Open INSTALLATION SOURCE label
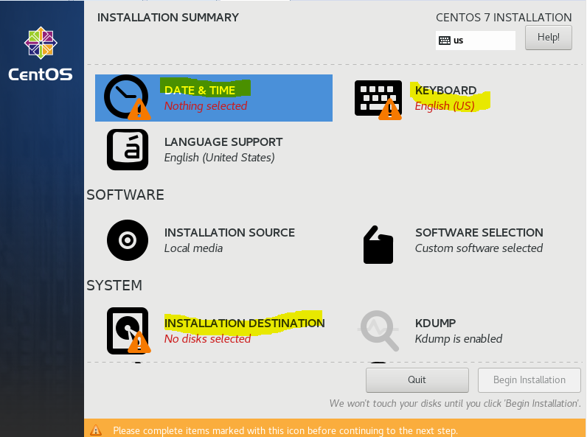 229,232
